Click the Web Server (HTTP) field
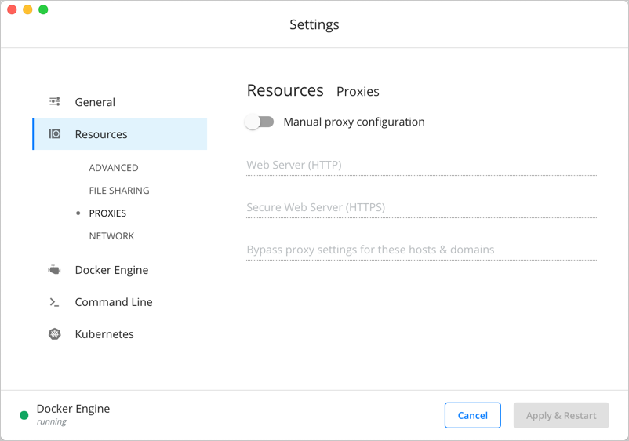This screenshot has width=629, height=441. (x=421, y=166)
